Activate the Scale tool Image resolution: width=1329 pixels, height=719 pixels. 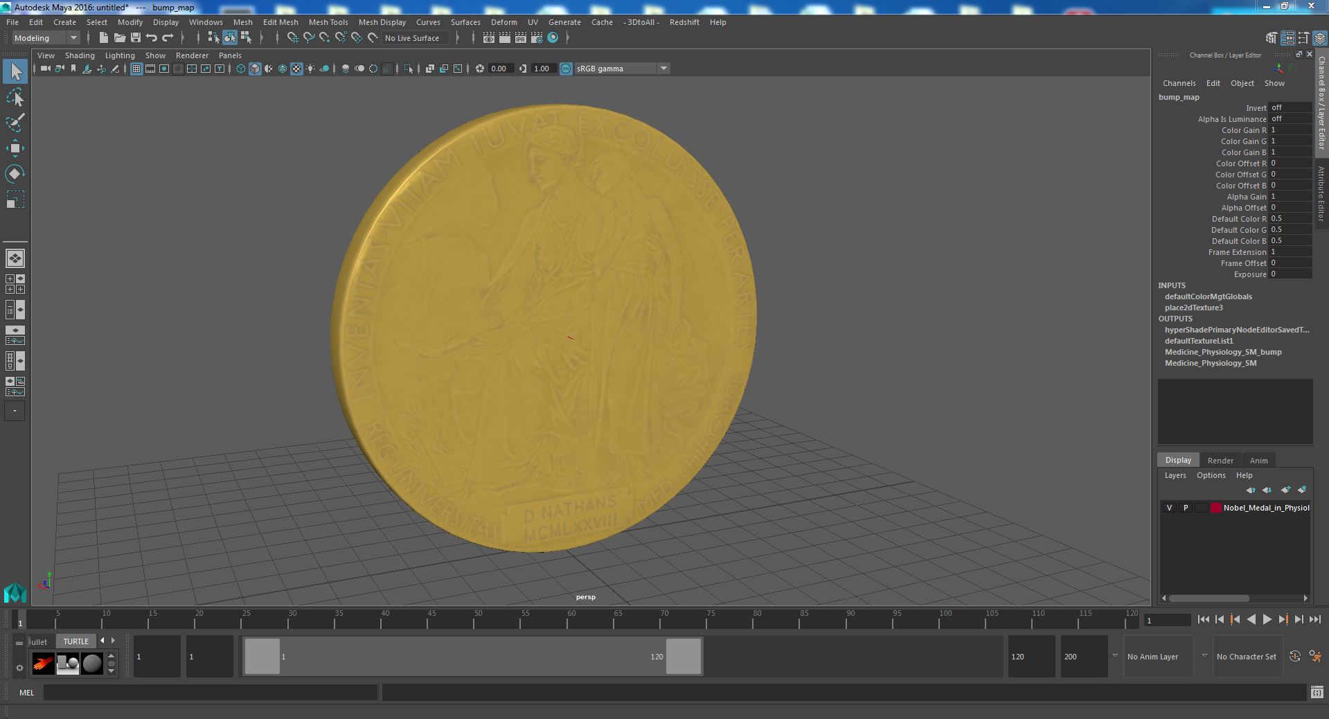click(x=15, y=199)
